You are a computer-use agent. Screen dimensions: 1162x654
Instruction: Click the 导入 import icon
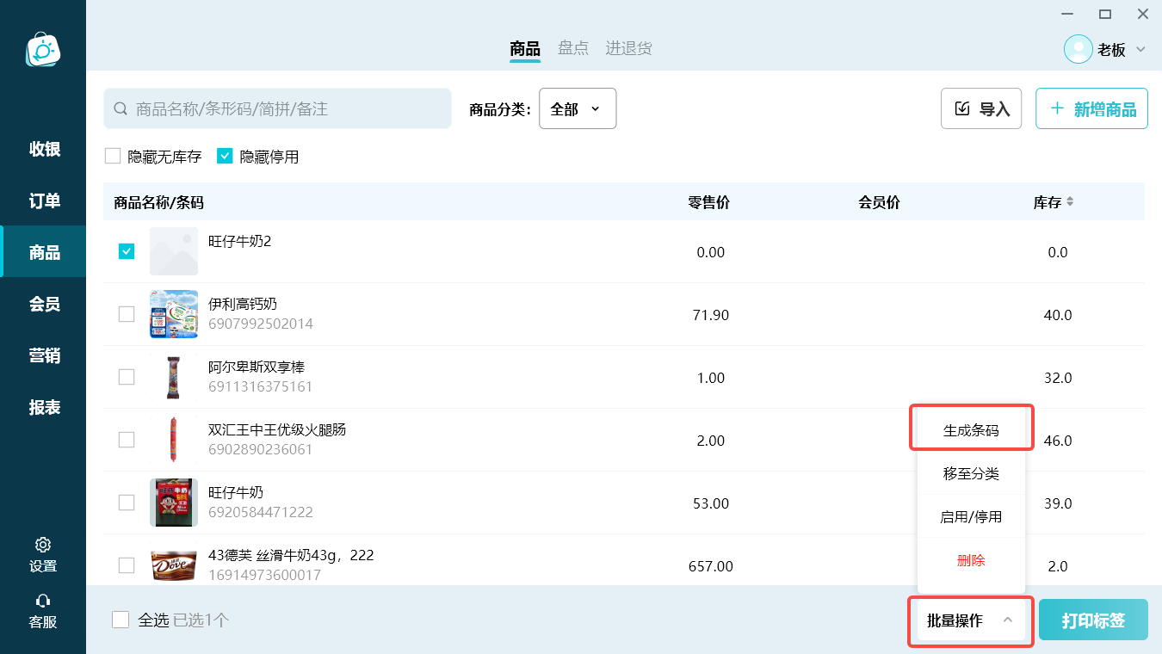[x=963, y=109]
